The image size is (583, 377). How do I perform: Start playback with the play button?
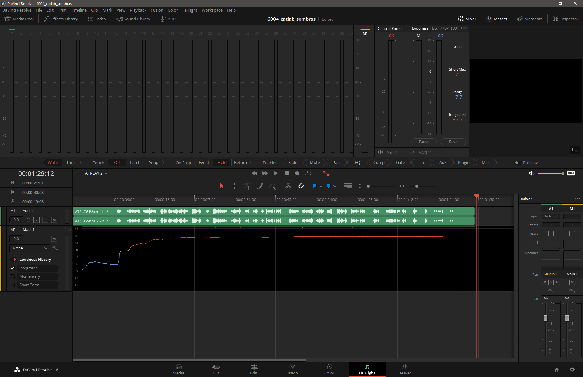click(276, 173)
